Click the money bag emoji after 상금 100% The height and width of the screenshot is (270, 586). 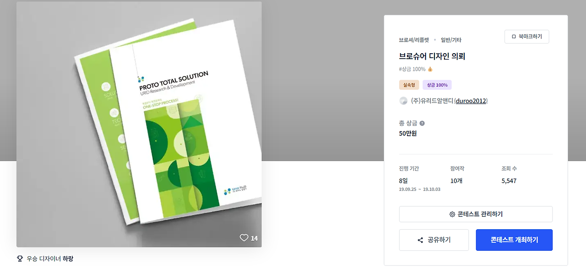click(430, 69)
